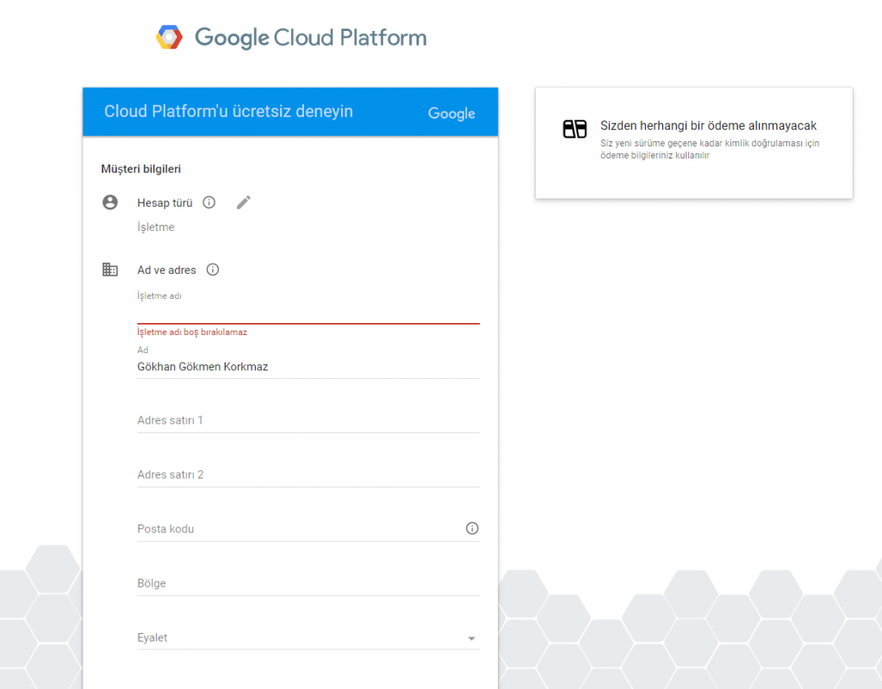Click into Adres satırı 2 field
Image resolution: width=882 pixels, height=689 pixels.
pyautogui.click(x=308, y=475)
